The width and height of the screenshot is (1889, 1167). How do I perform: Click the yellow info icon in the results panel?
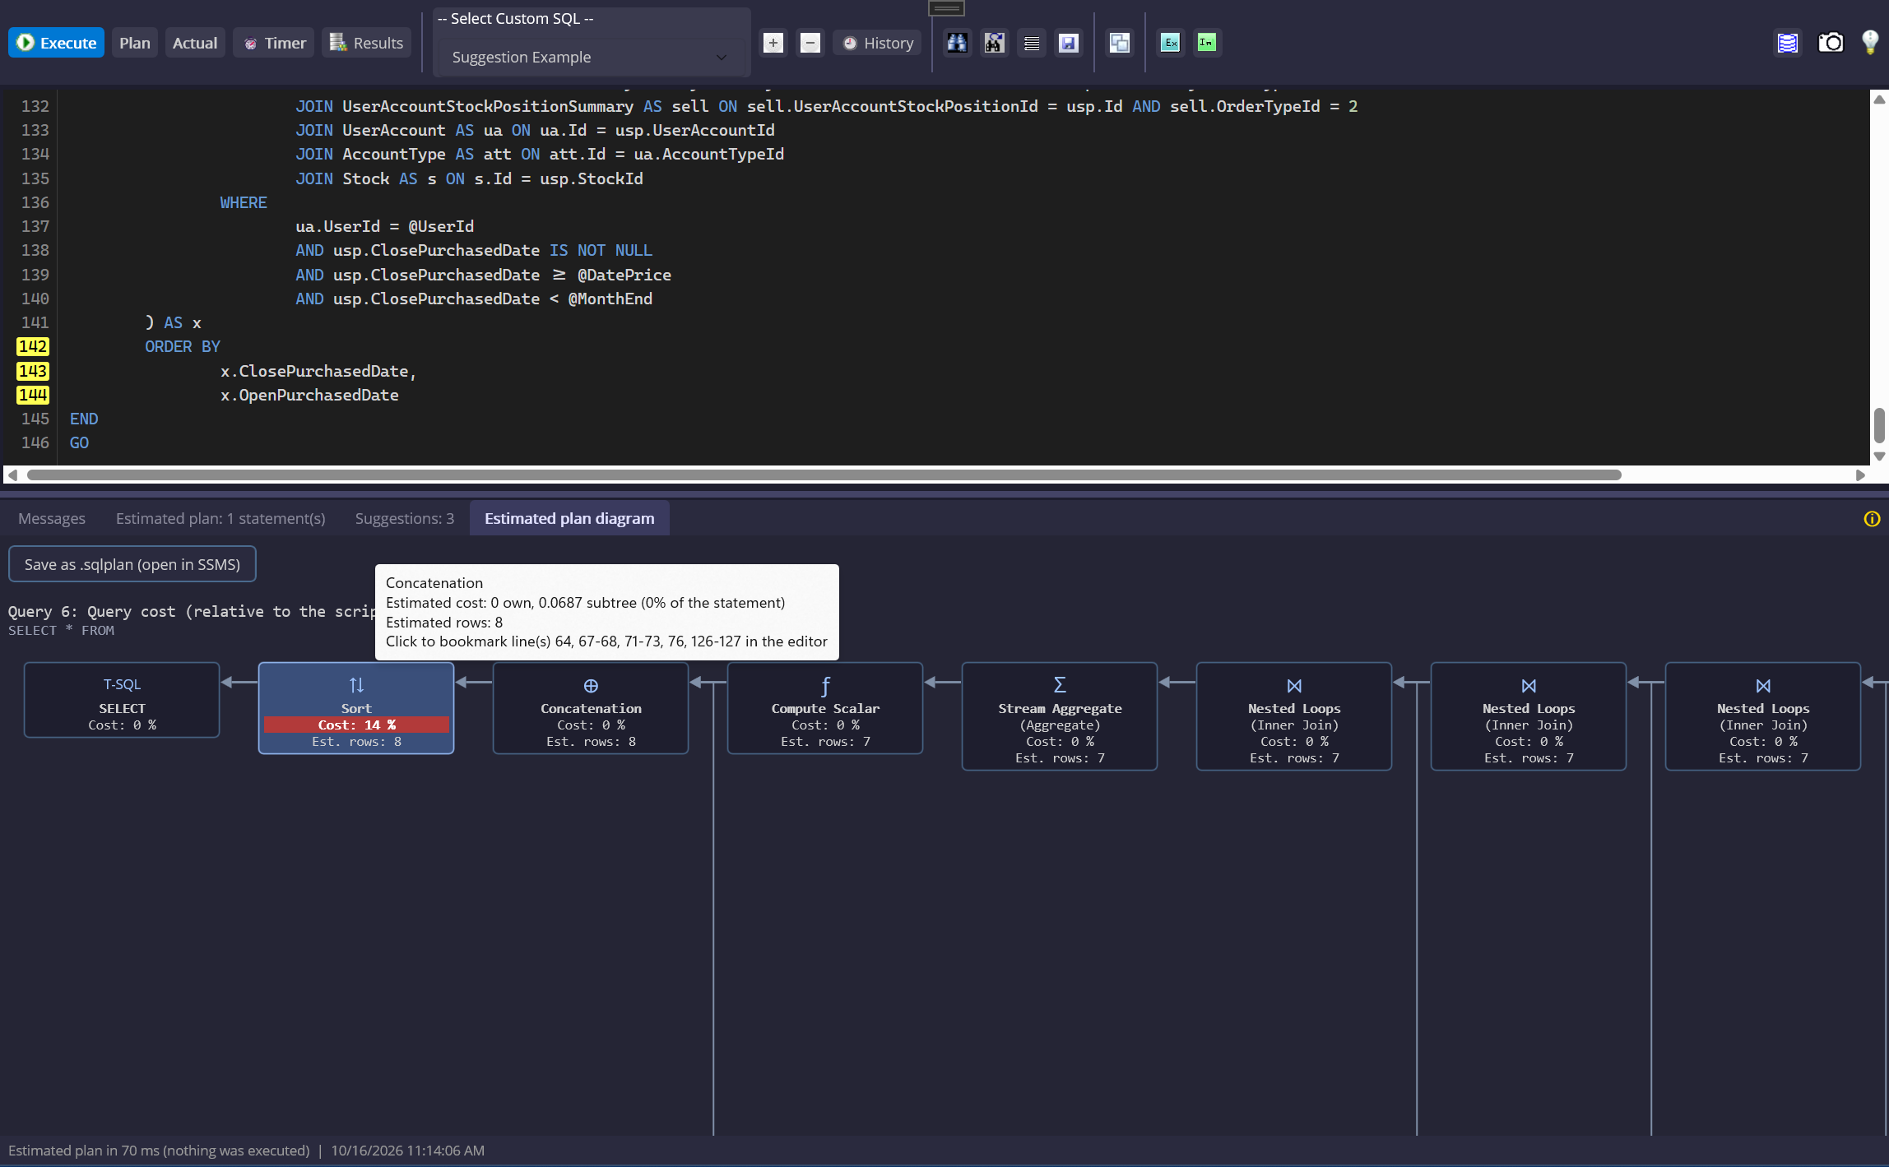coord(1872,519)
